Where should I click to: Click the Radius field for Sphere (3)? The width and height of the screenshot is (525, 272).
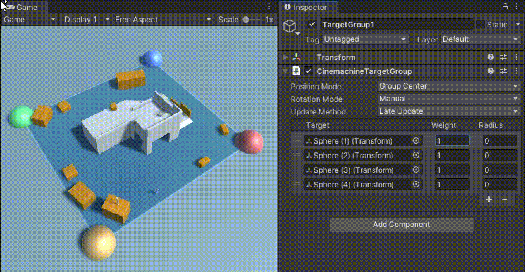pos(500,170)
